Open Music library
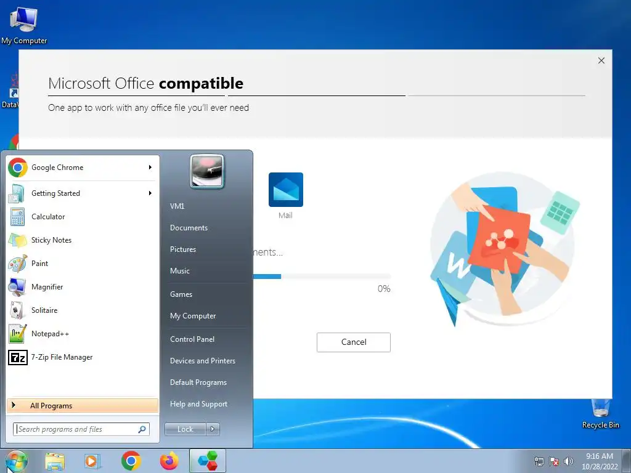Viewport: 631px width, 473px height. point(179,271)
